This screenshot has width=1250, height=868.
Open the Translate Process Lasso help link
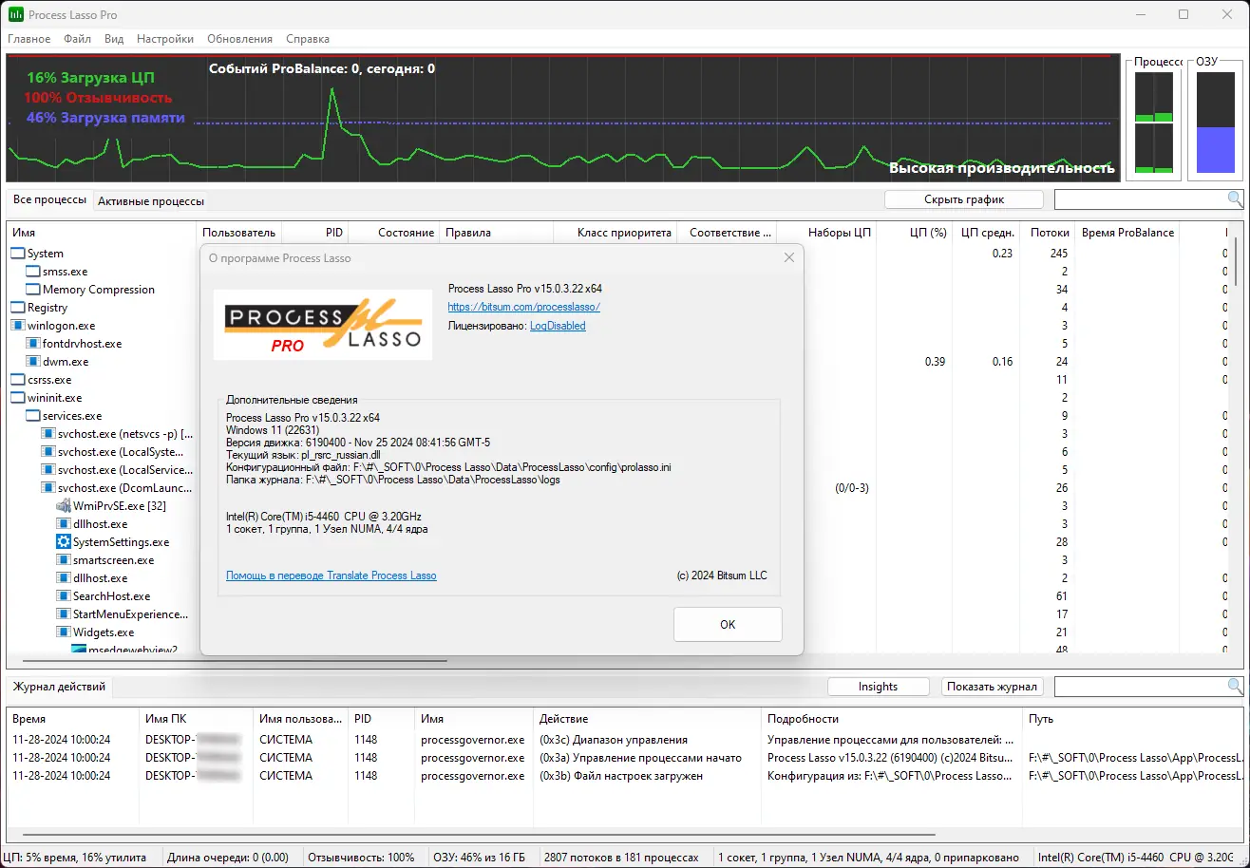[x=331, y=576]
